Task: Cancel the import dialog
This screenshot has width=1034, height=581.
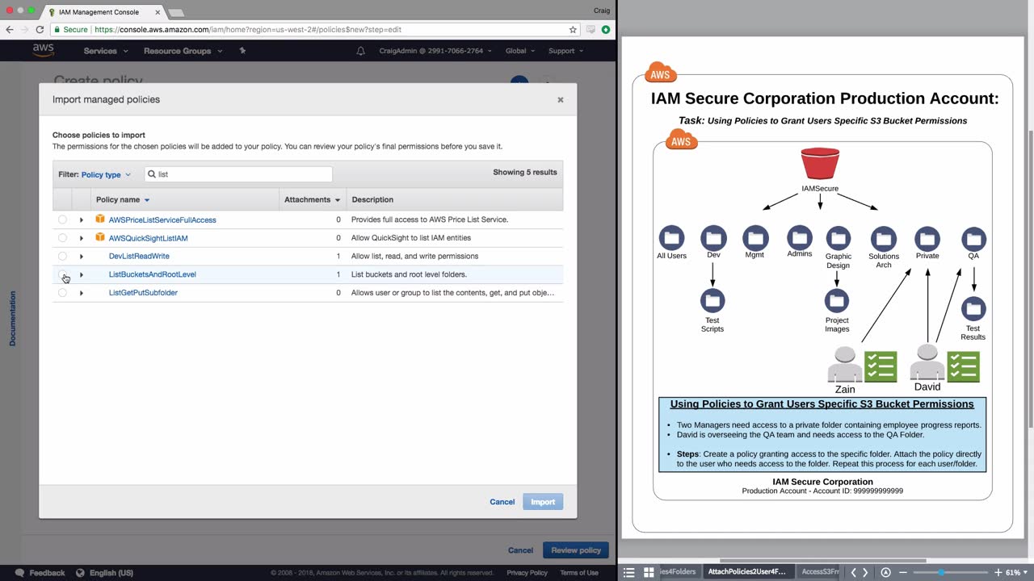Action: coord(502,502)
